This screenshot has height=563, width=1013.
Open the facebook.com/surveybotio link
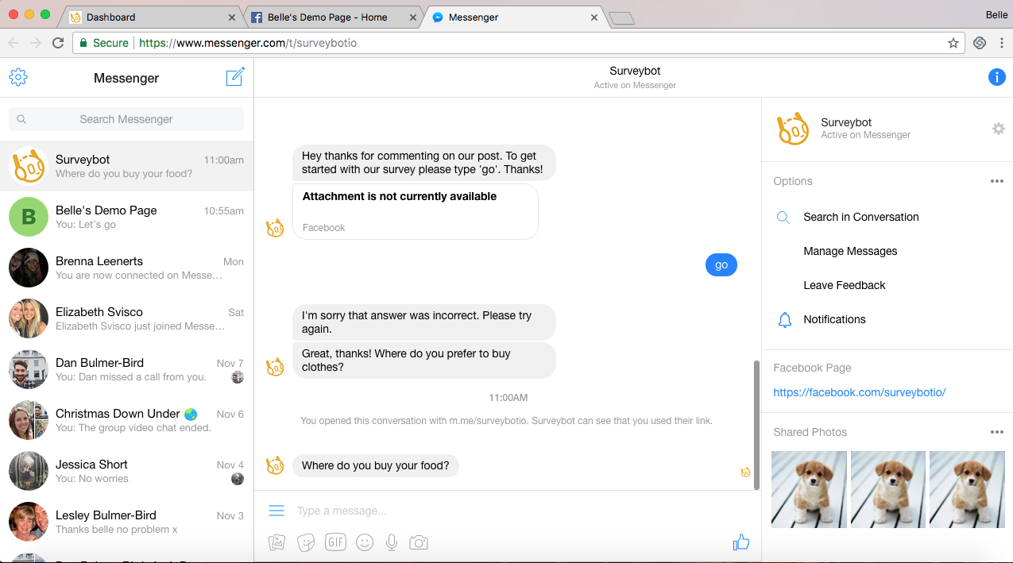(x=859, y=392)
